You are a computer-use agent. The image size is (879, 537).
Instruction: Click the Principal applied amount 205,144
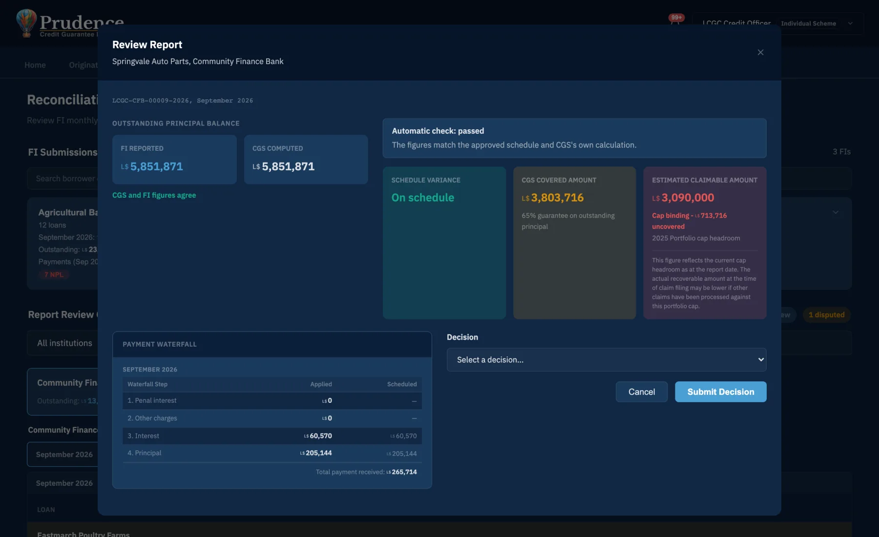tap(315, 453)
